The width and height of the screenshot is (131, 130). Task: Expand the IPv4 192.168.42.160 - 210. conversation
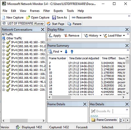click(3, 78)
